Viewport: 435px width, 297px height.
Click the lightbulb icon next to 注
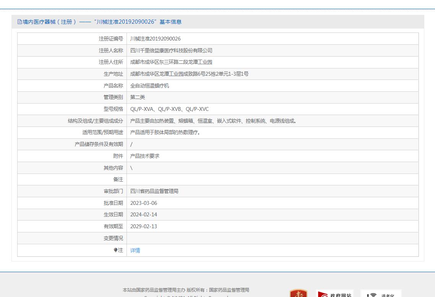(x=115, y=250)
